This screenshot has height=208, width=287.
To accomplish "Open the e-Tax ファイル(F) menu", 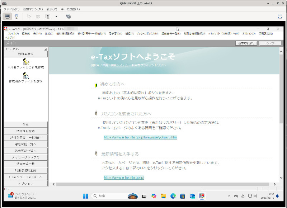I will point(13,34).
